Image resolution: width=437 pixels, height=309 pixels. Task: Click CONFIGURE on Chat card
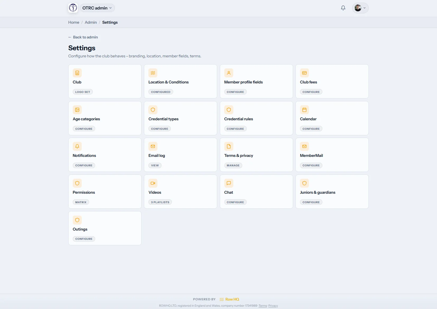pos(235,202)
